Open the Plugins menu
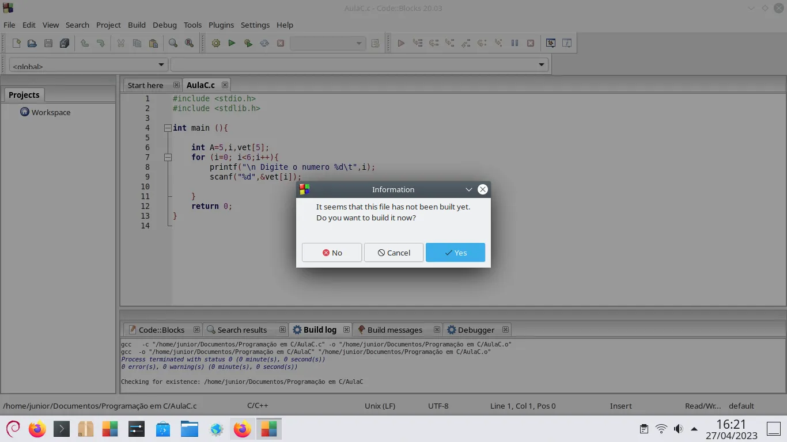Viewport: 787px width, 442px height. [221, 25]
